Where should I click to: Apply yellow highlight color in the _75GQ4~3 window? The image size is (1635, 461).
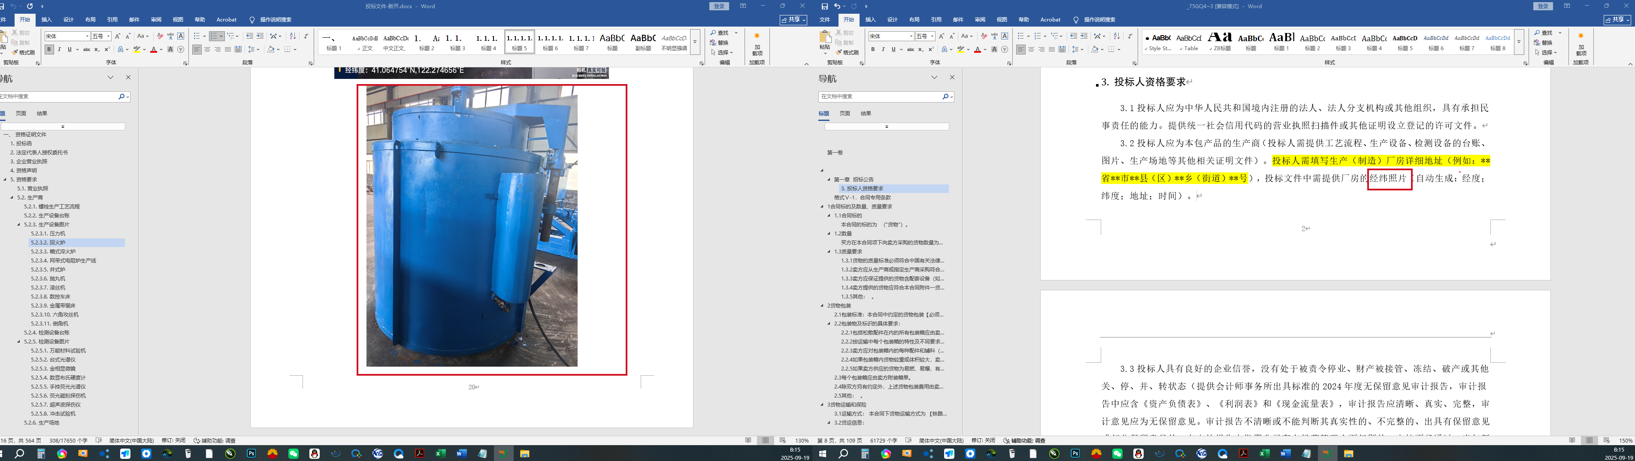click(x=960, y=49)
